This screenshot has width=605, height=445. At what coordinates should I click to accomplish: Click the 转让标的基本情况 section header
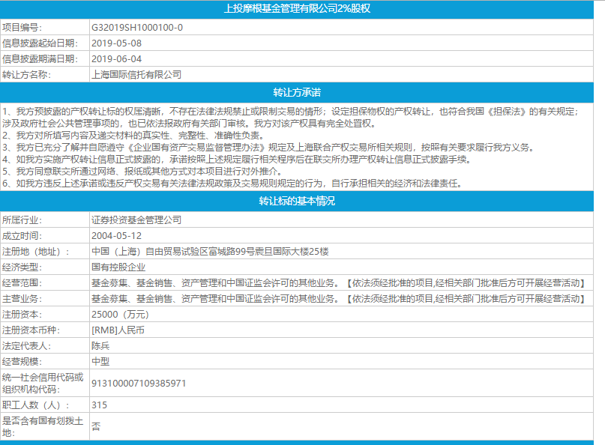(x=297, y=201)
